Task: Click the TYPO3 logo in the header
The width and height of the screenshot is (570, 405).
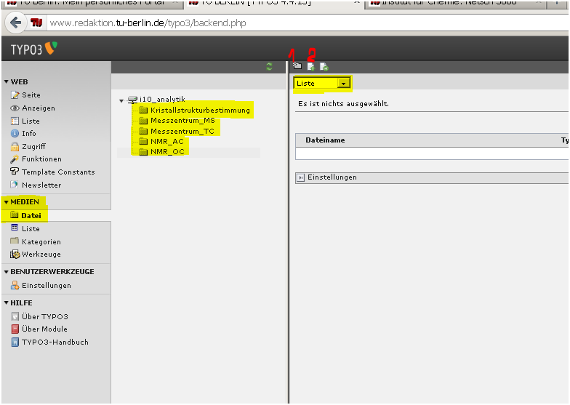Action: point(33,49)
